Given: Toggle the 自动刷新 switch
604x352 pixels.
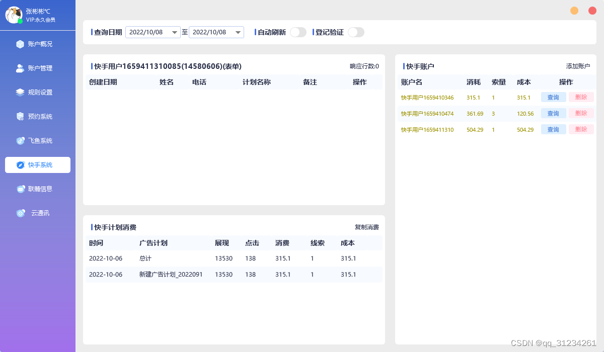Looking at the screenshot, I should tap(298, 32).
